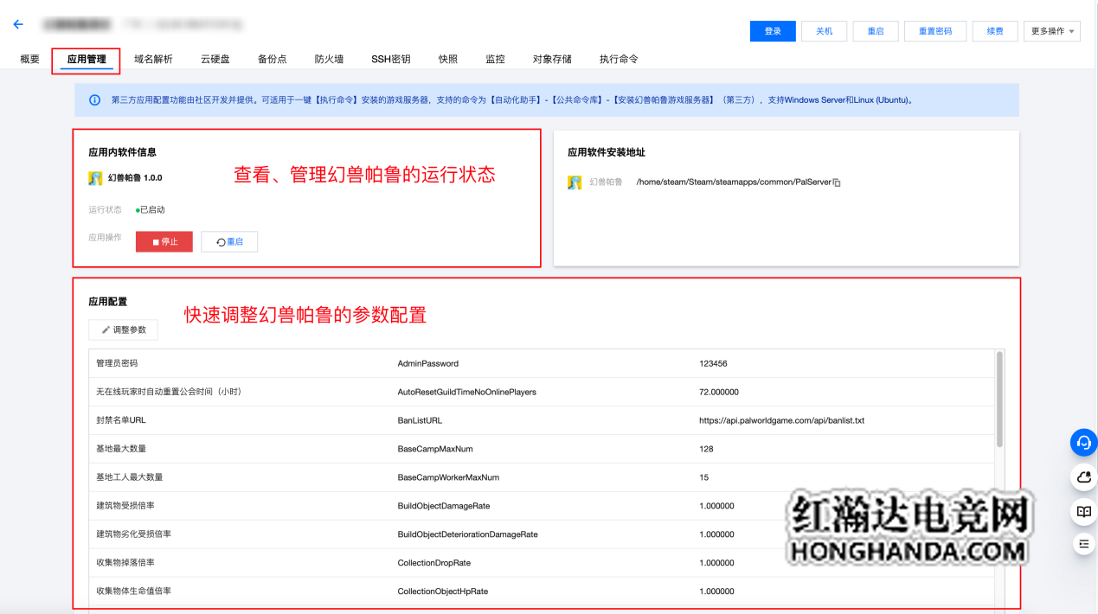The image size is (1098, 614).
Task: Click the 重启 button in the top bar
Action: [876, 31]
